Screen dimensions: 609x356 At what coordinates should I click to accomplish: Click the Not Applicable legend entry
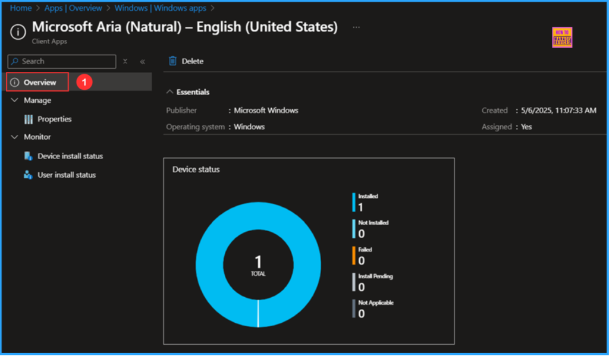(373, 308)
